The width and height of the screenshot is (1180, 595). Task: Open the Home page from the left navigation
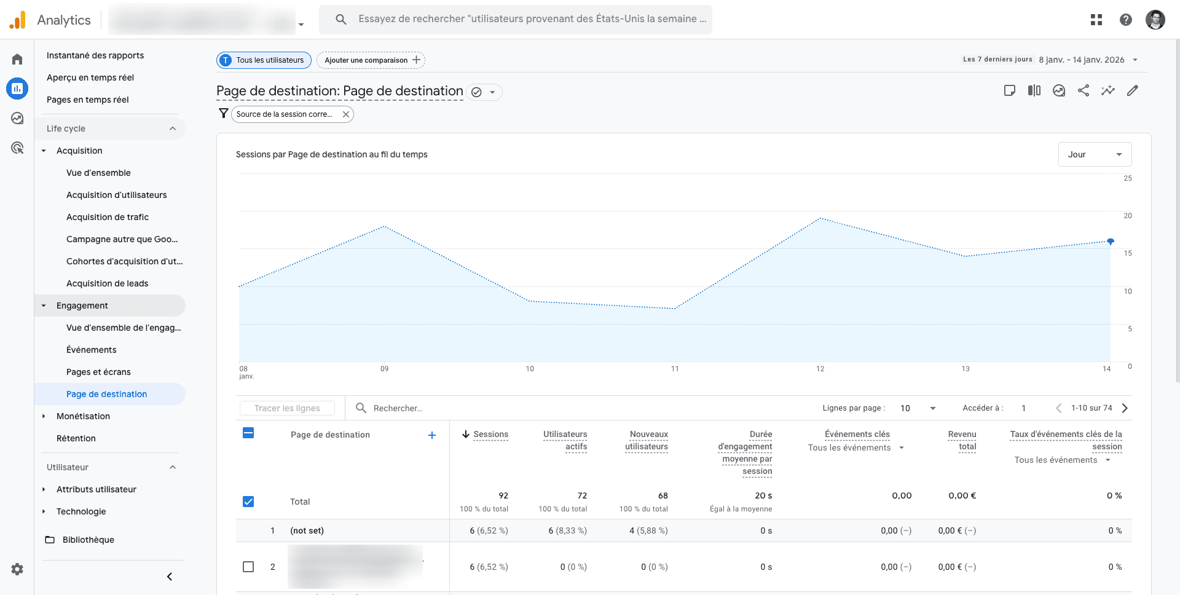pos(17,58)
